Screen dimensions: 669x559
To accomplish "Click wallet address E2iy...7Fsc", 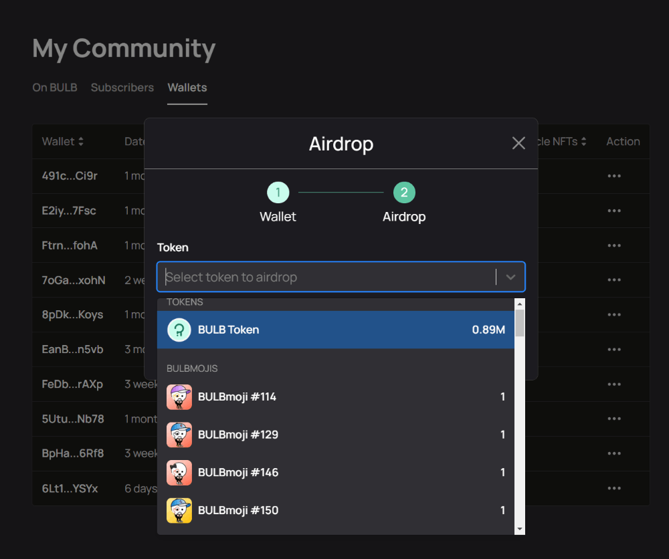I will [x=69, y=211].
